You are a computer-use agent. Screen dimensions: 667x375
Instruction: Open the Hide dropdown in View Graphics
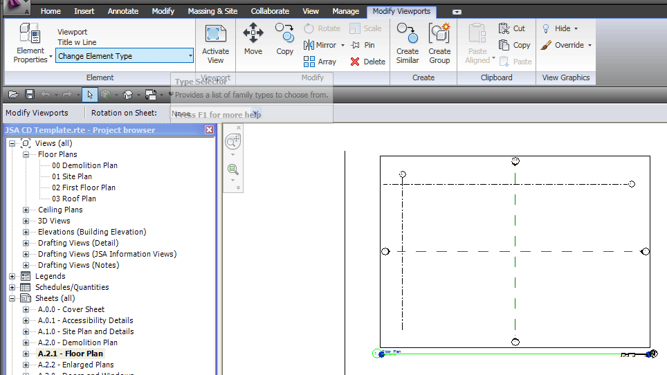tap(560, 28)
